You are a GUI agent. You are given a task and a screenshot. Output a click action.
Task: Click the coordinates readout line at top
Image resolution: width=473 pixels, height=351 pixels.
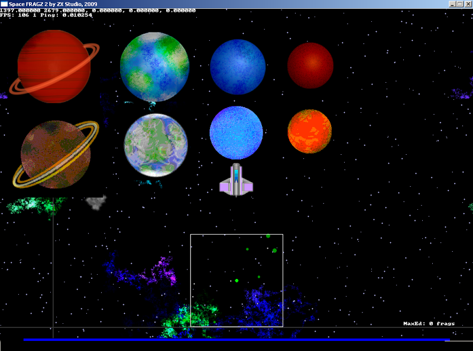click(x=98, y=11)
